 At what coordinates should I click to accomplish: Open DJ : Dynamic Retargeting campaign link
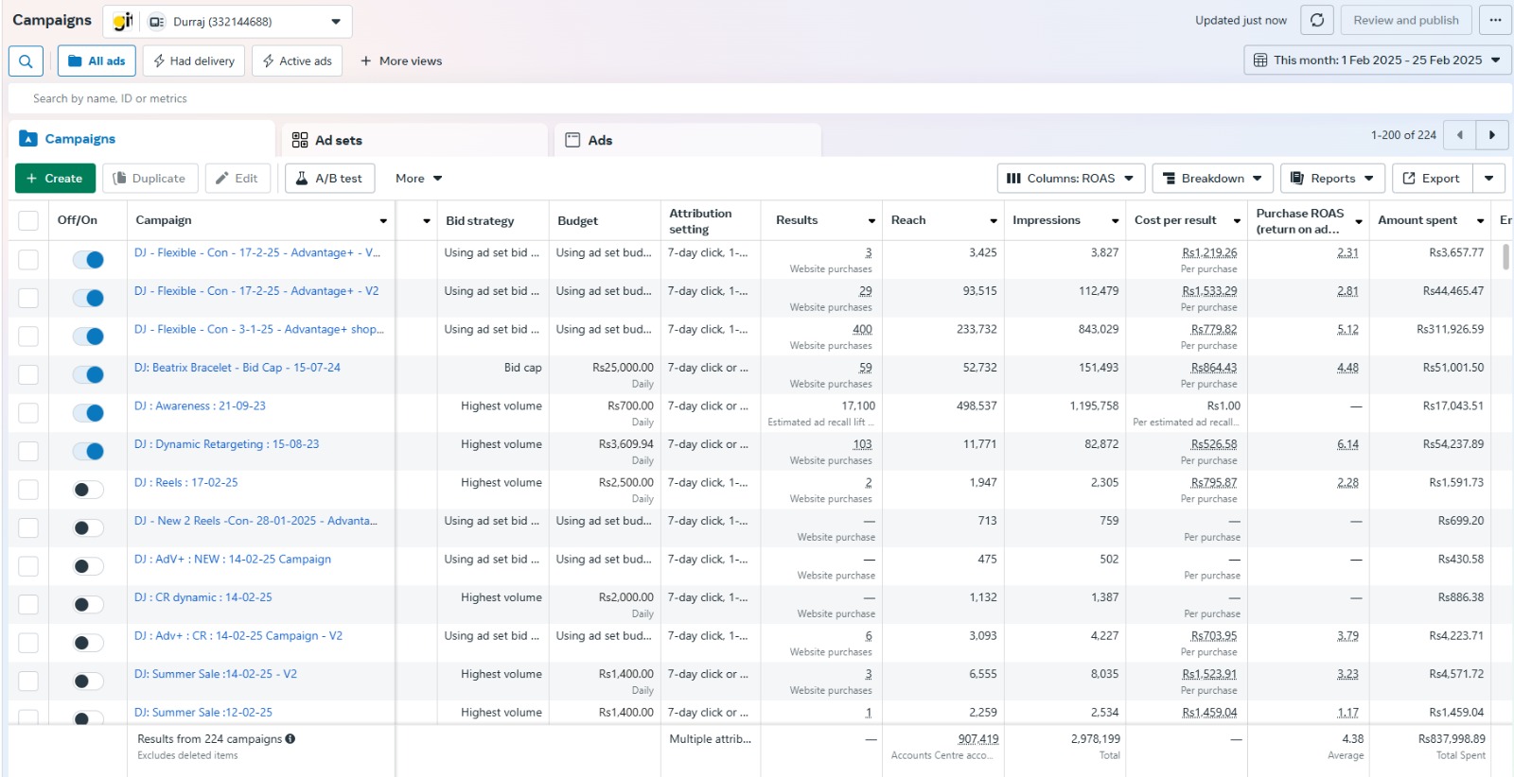(x=226, y=444)
